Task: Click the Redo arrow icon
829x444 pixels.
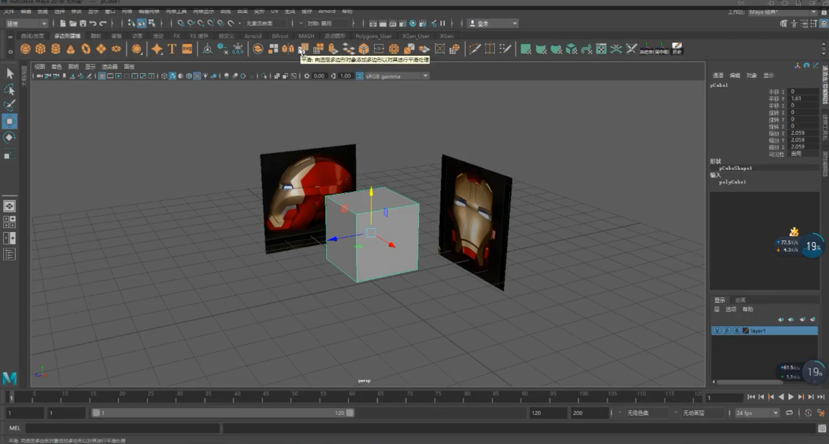Action: coord(103,23)
